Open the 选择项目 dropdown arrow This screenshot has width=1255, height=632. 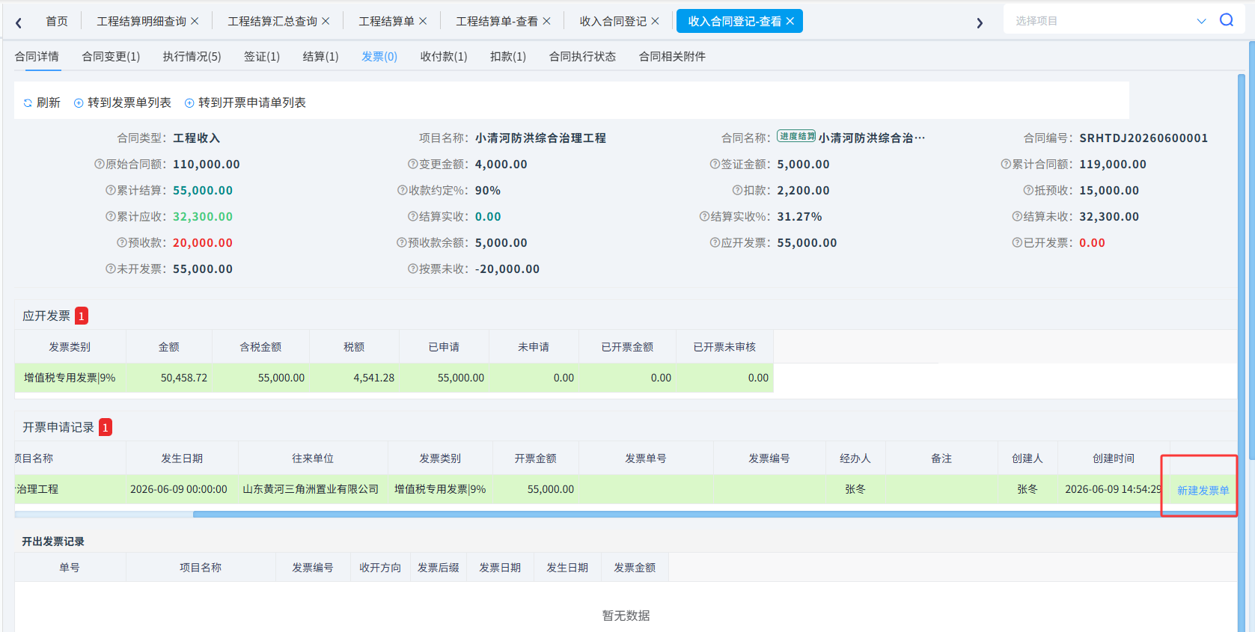pos(1201,21)
